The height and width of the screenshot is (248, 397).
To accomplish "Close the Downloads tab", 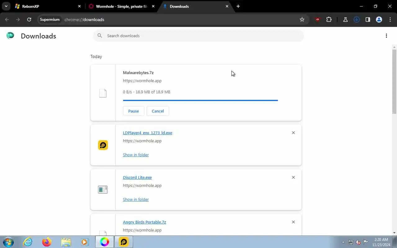I will (227, 6).
